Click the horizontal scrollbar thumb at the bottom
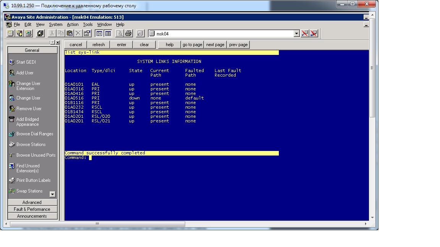 pos(97,224)
